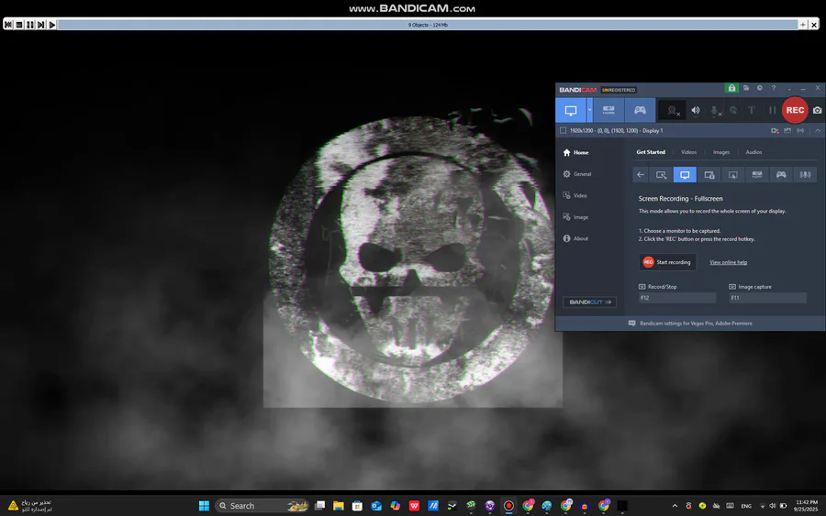Open Image settings in sidebar
Image resolution: width=826 pixels, height=516 pixels.
pos(575,217)
